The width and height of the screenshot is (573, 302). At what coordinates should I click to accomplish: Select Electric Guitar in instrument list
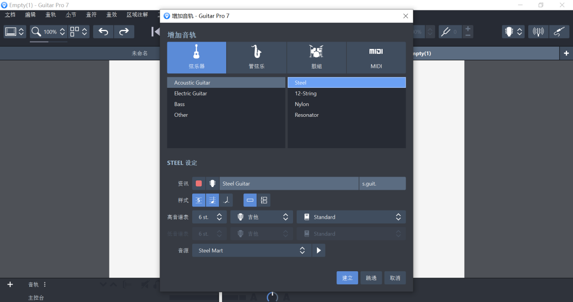click(190, 93)
